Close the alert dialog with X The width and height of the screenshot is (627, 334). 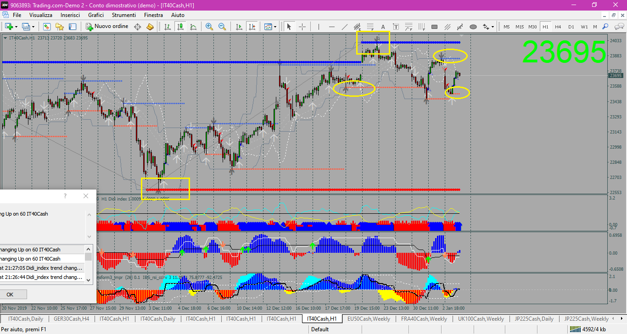[86, 196]
